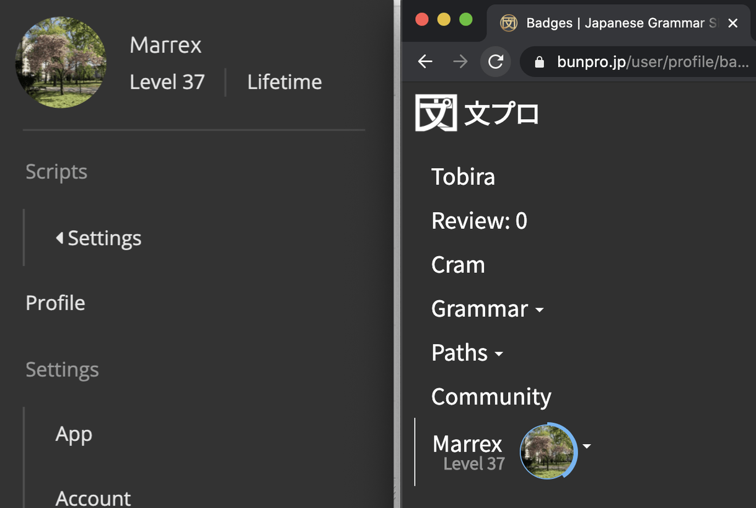
Task: Expand the Grammar dropdown menu
Action: (487, 309)
